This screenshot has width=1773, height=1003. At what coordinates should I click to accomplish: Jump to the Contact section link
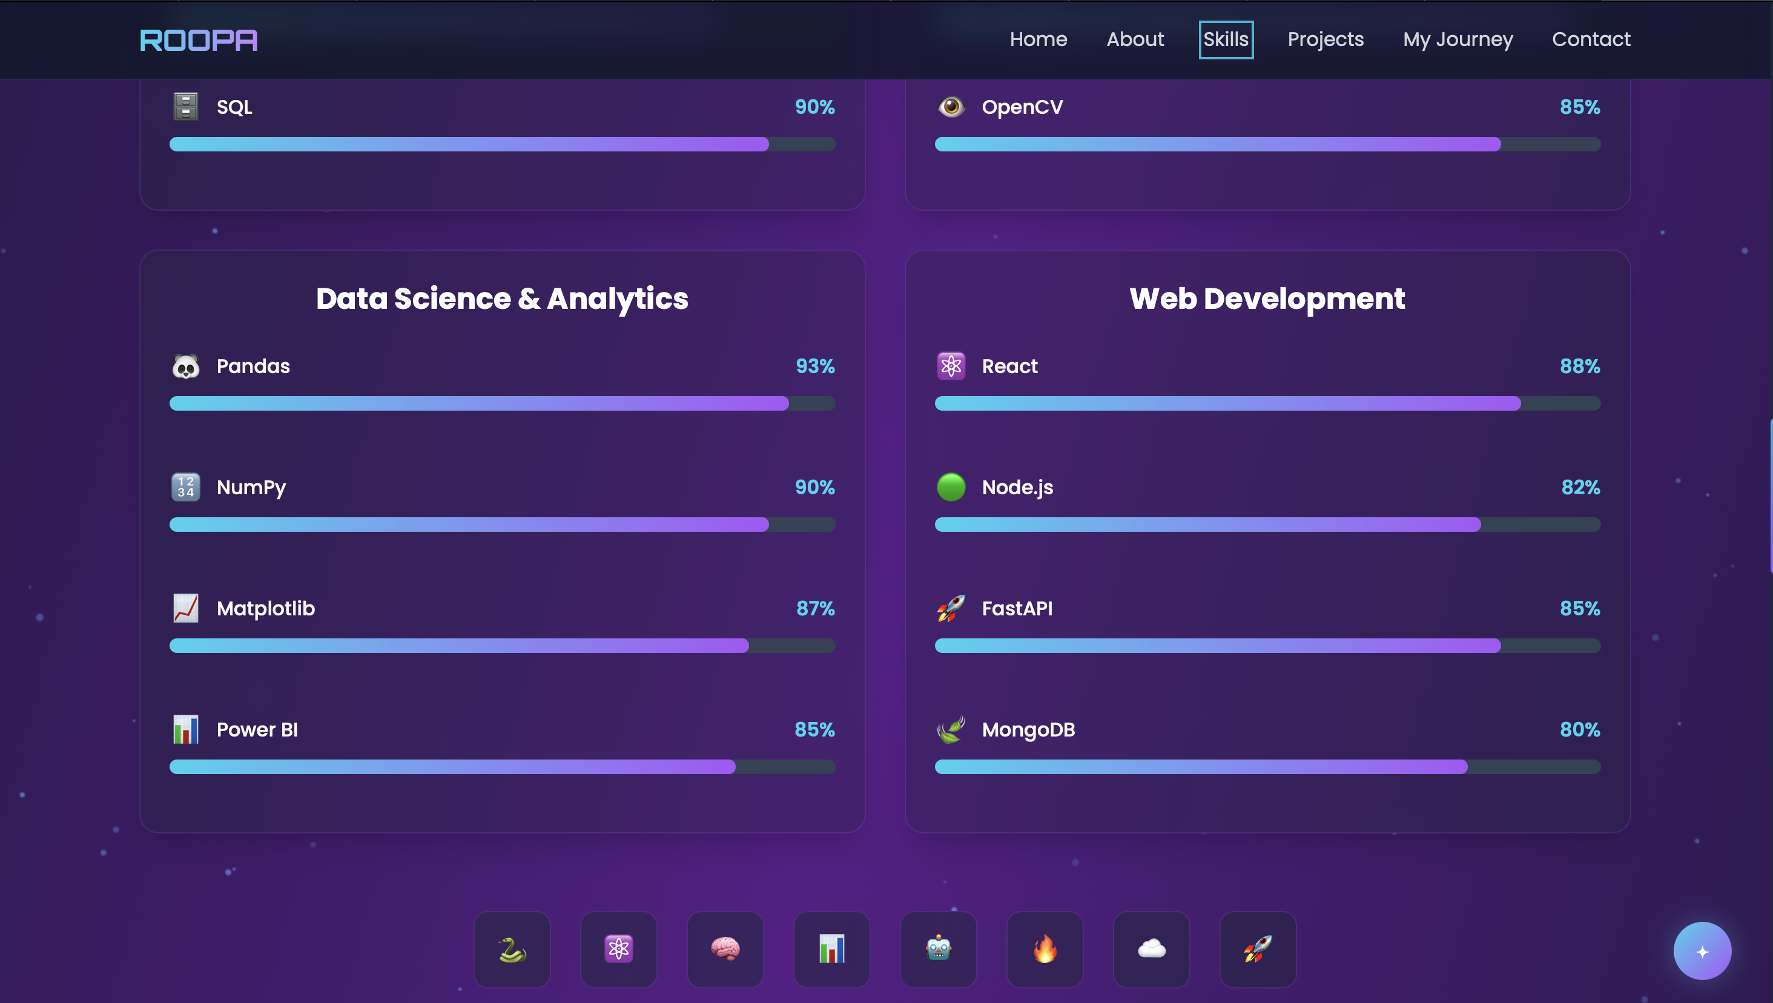(1591, 39)
